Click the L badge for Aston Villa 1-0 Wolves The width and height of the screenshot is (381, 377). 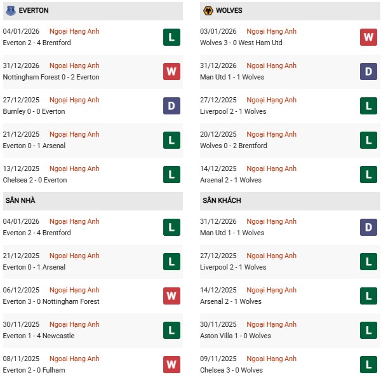(x=368, y=331)
